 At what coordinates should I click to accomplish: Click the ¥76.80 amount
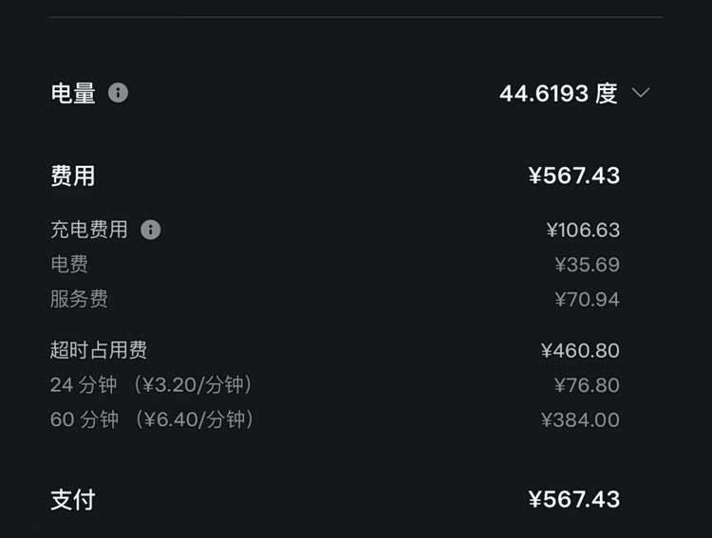(x=587, y=384)
